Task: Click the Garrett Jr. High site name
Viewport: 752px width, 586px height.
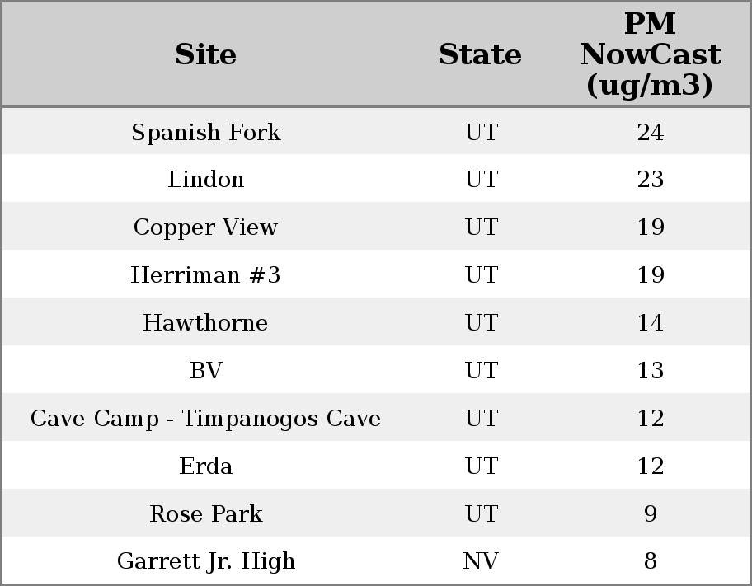Action: coord(205,561)
